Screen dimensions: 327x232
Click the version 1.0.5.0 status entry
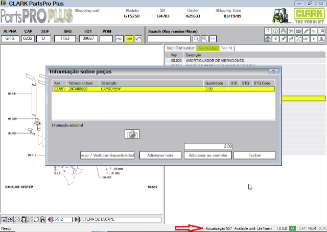[x=282, y=228]
